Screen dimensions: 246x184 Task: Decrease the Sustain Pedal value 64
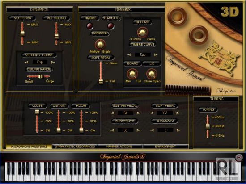[x=112, y=113]
